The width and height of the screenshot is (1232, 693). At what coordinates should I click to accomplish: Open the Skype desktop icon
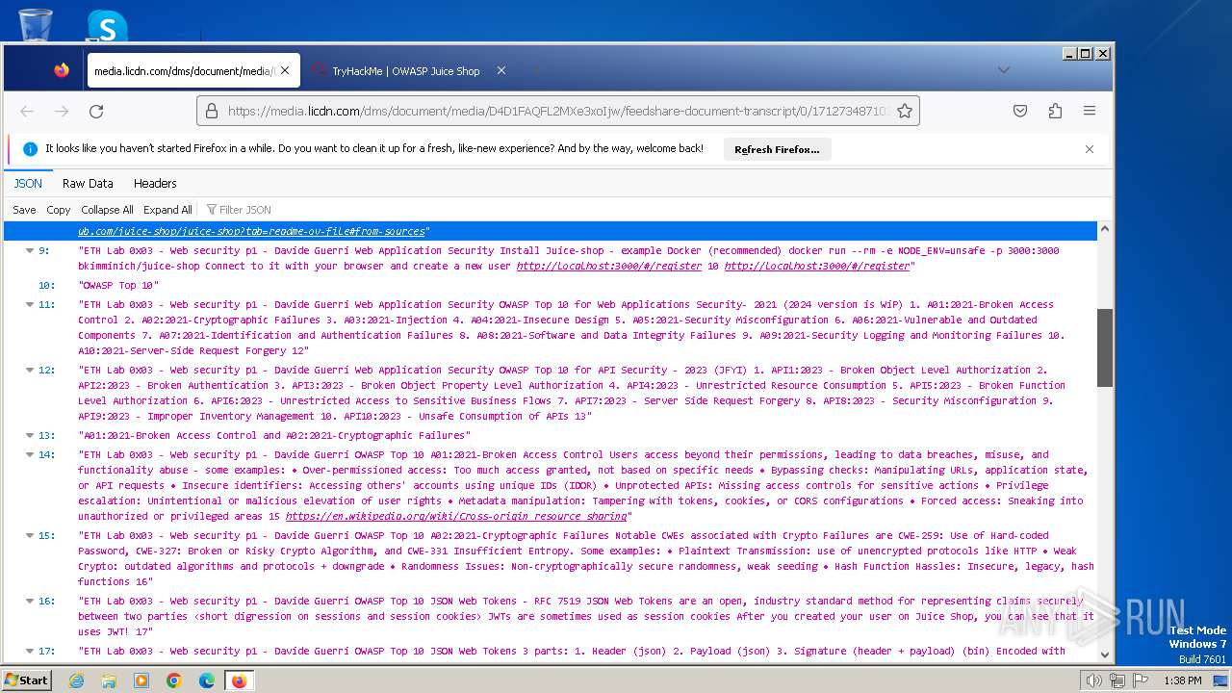click(106, 26)
